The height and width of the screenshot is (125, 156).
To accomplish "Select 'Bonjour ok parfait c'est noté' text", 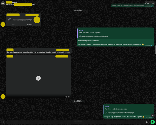I will pos(88,41).
